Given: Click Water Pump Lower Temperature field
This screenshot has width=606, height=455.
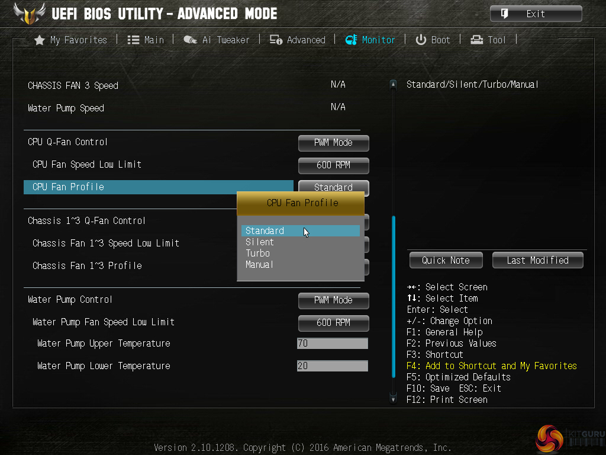Looking at the screenshot, I should coord(333,366).
